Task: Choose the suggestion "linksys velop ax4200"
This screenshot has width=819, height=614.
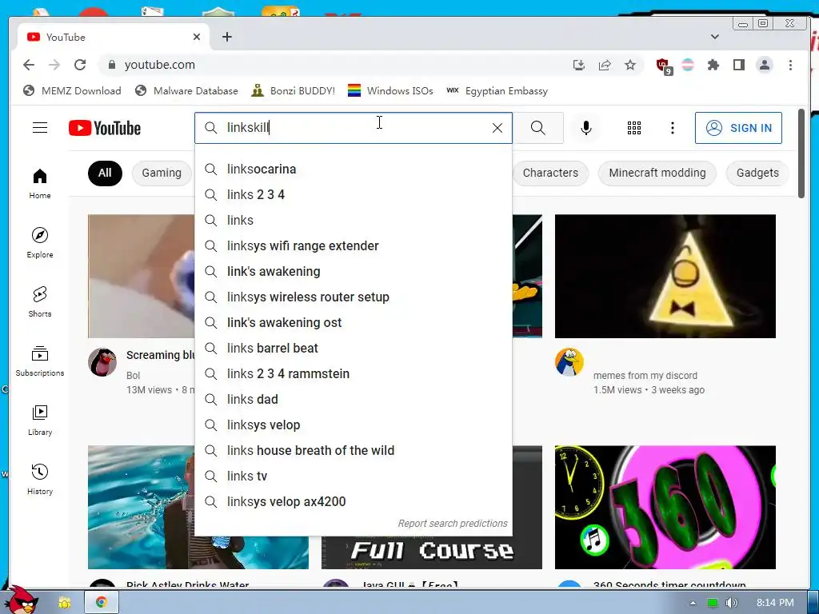Action: click(354, 502)
